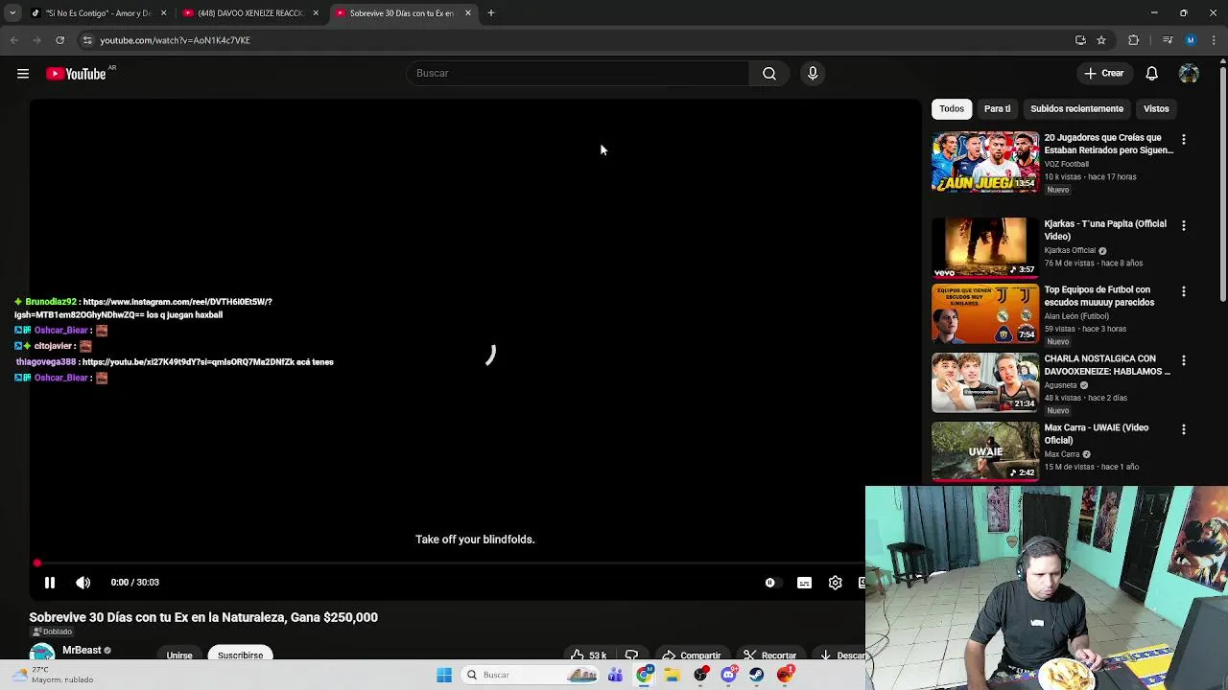Viewport: 1228px width, 690px height.
Task: Open the CHARLA NOSTALGICA video thumbnail
Action: [985, 383]
